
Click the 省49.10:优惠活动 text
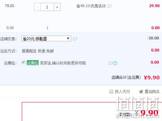click(91, 6)
